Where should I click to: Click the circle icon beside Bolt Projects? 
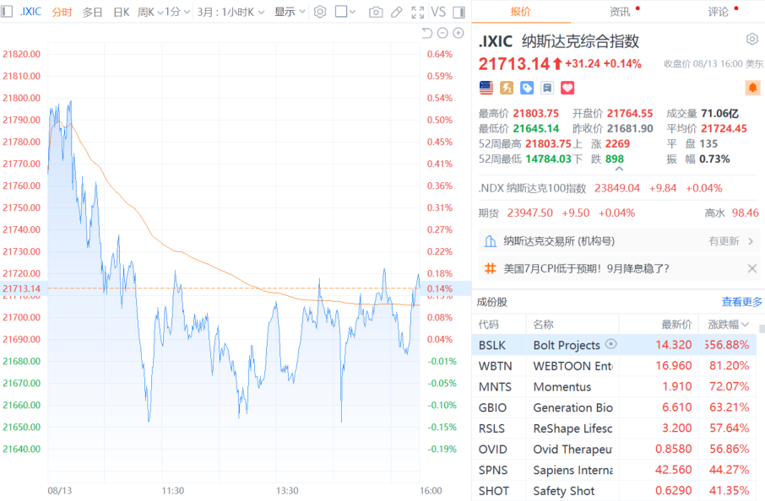click(610, 344)
